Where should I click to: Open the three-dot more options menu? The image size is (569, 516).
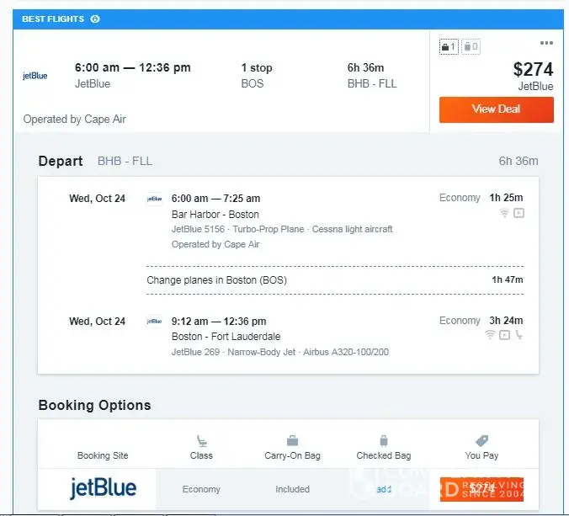(546, 43)
